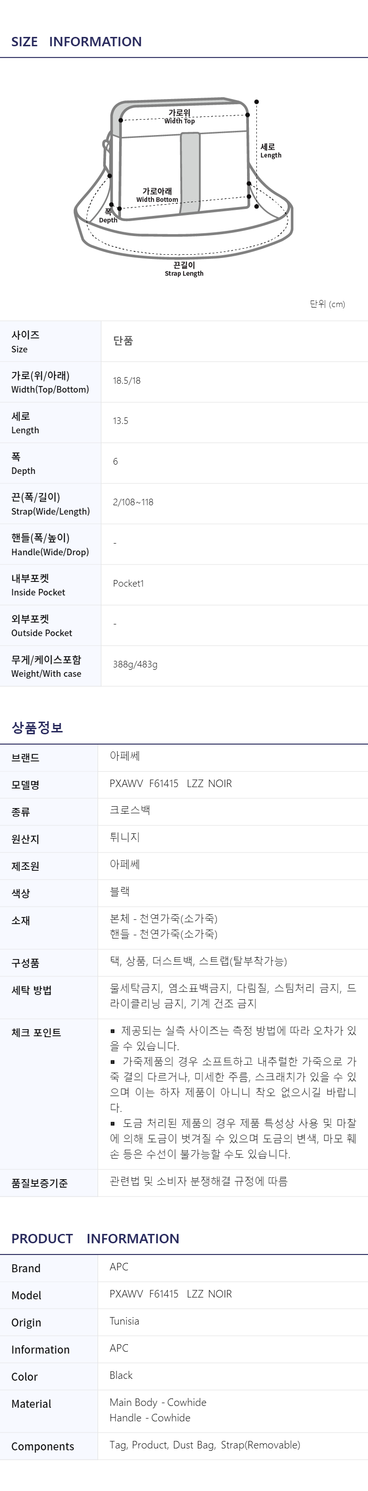Click the 세탁 방법 row label
This screenshot has height=1491, width=368.
31,990
